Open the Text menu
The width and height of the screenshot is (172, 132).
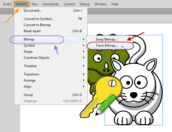(x=35, y=4)
